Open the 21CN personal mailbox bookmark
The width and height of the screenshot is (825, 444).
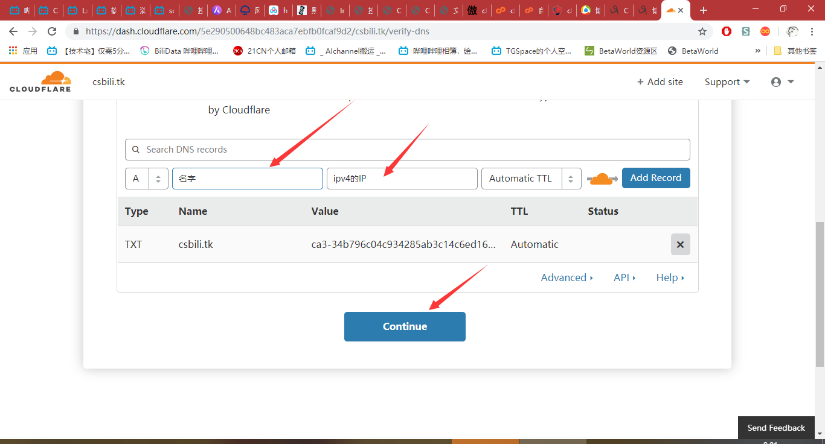pos(265,51)
